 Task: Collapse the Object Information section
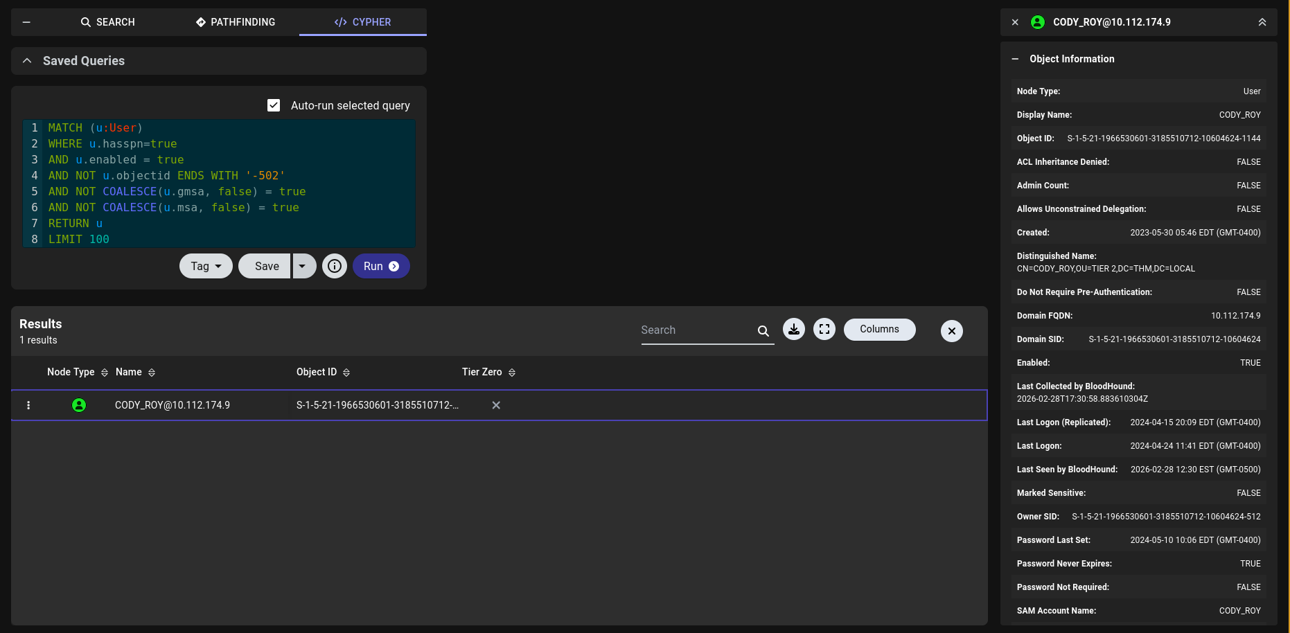click(x=1015, y=59)
